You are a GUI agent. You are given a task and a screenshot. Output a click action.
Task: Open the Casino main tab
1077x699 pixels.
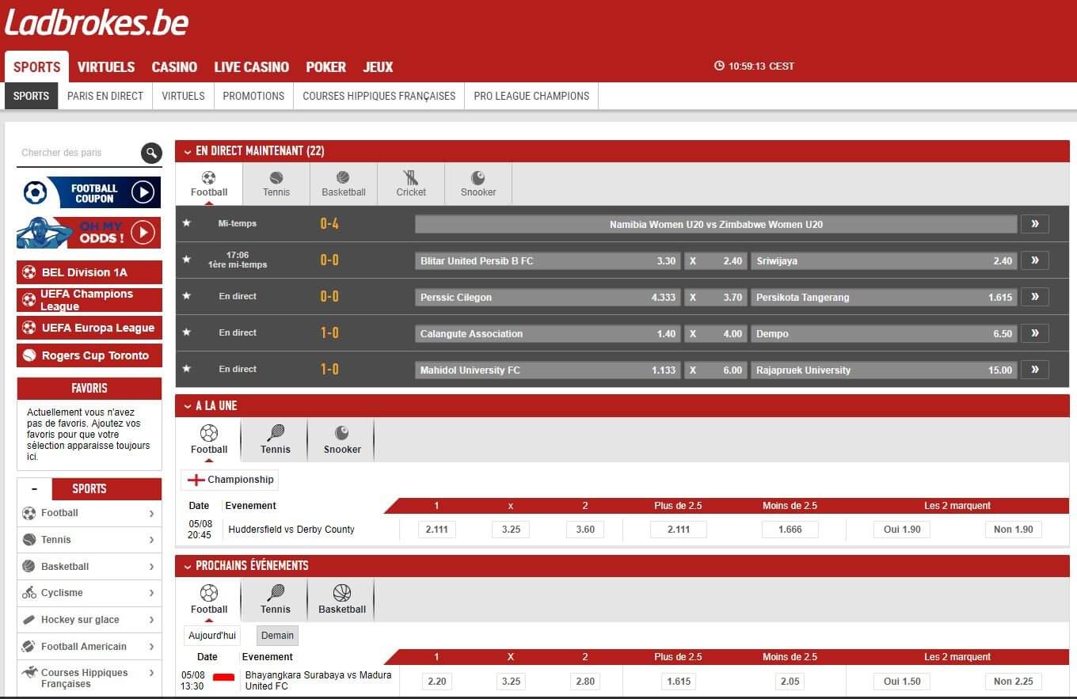174,67
